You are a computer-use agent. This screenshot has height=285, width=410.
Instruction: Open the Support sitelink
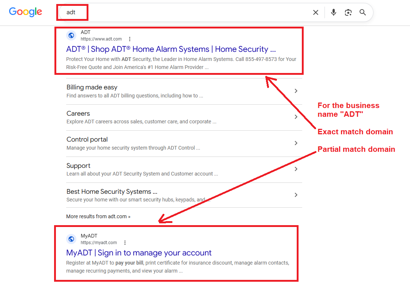pos(79,166)
